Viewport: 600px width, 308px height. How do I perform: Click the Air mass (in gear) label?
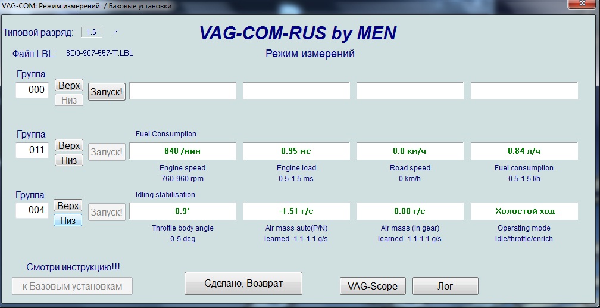tap(410, 228)
